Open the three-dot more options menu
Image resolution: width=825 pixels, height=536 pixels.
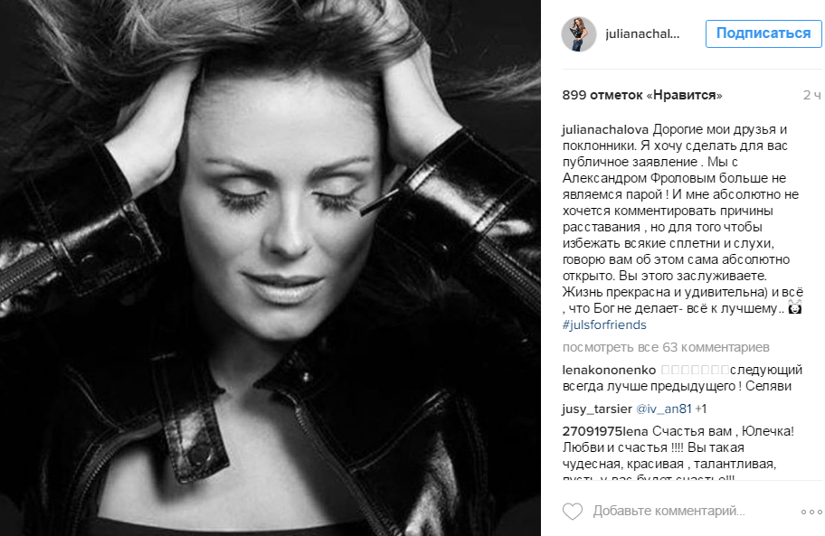pos(811,512)
